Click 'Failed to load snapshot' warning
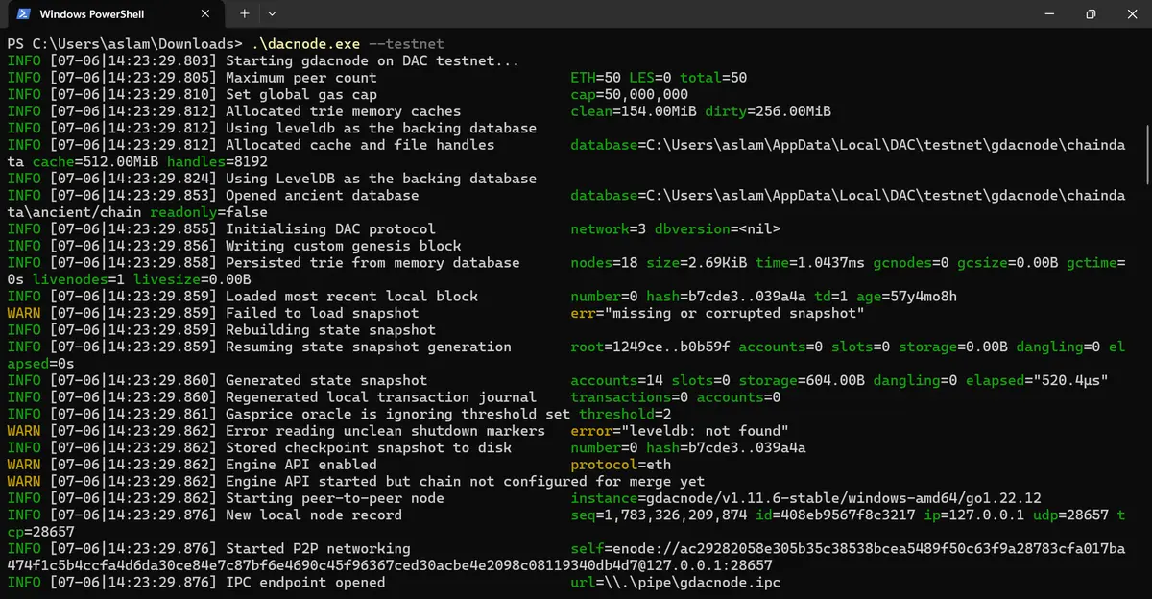The image size is (1152, 599). click(323, 313)
